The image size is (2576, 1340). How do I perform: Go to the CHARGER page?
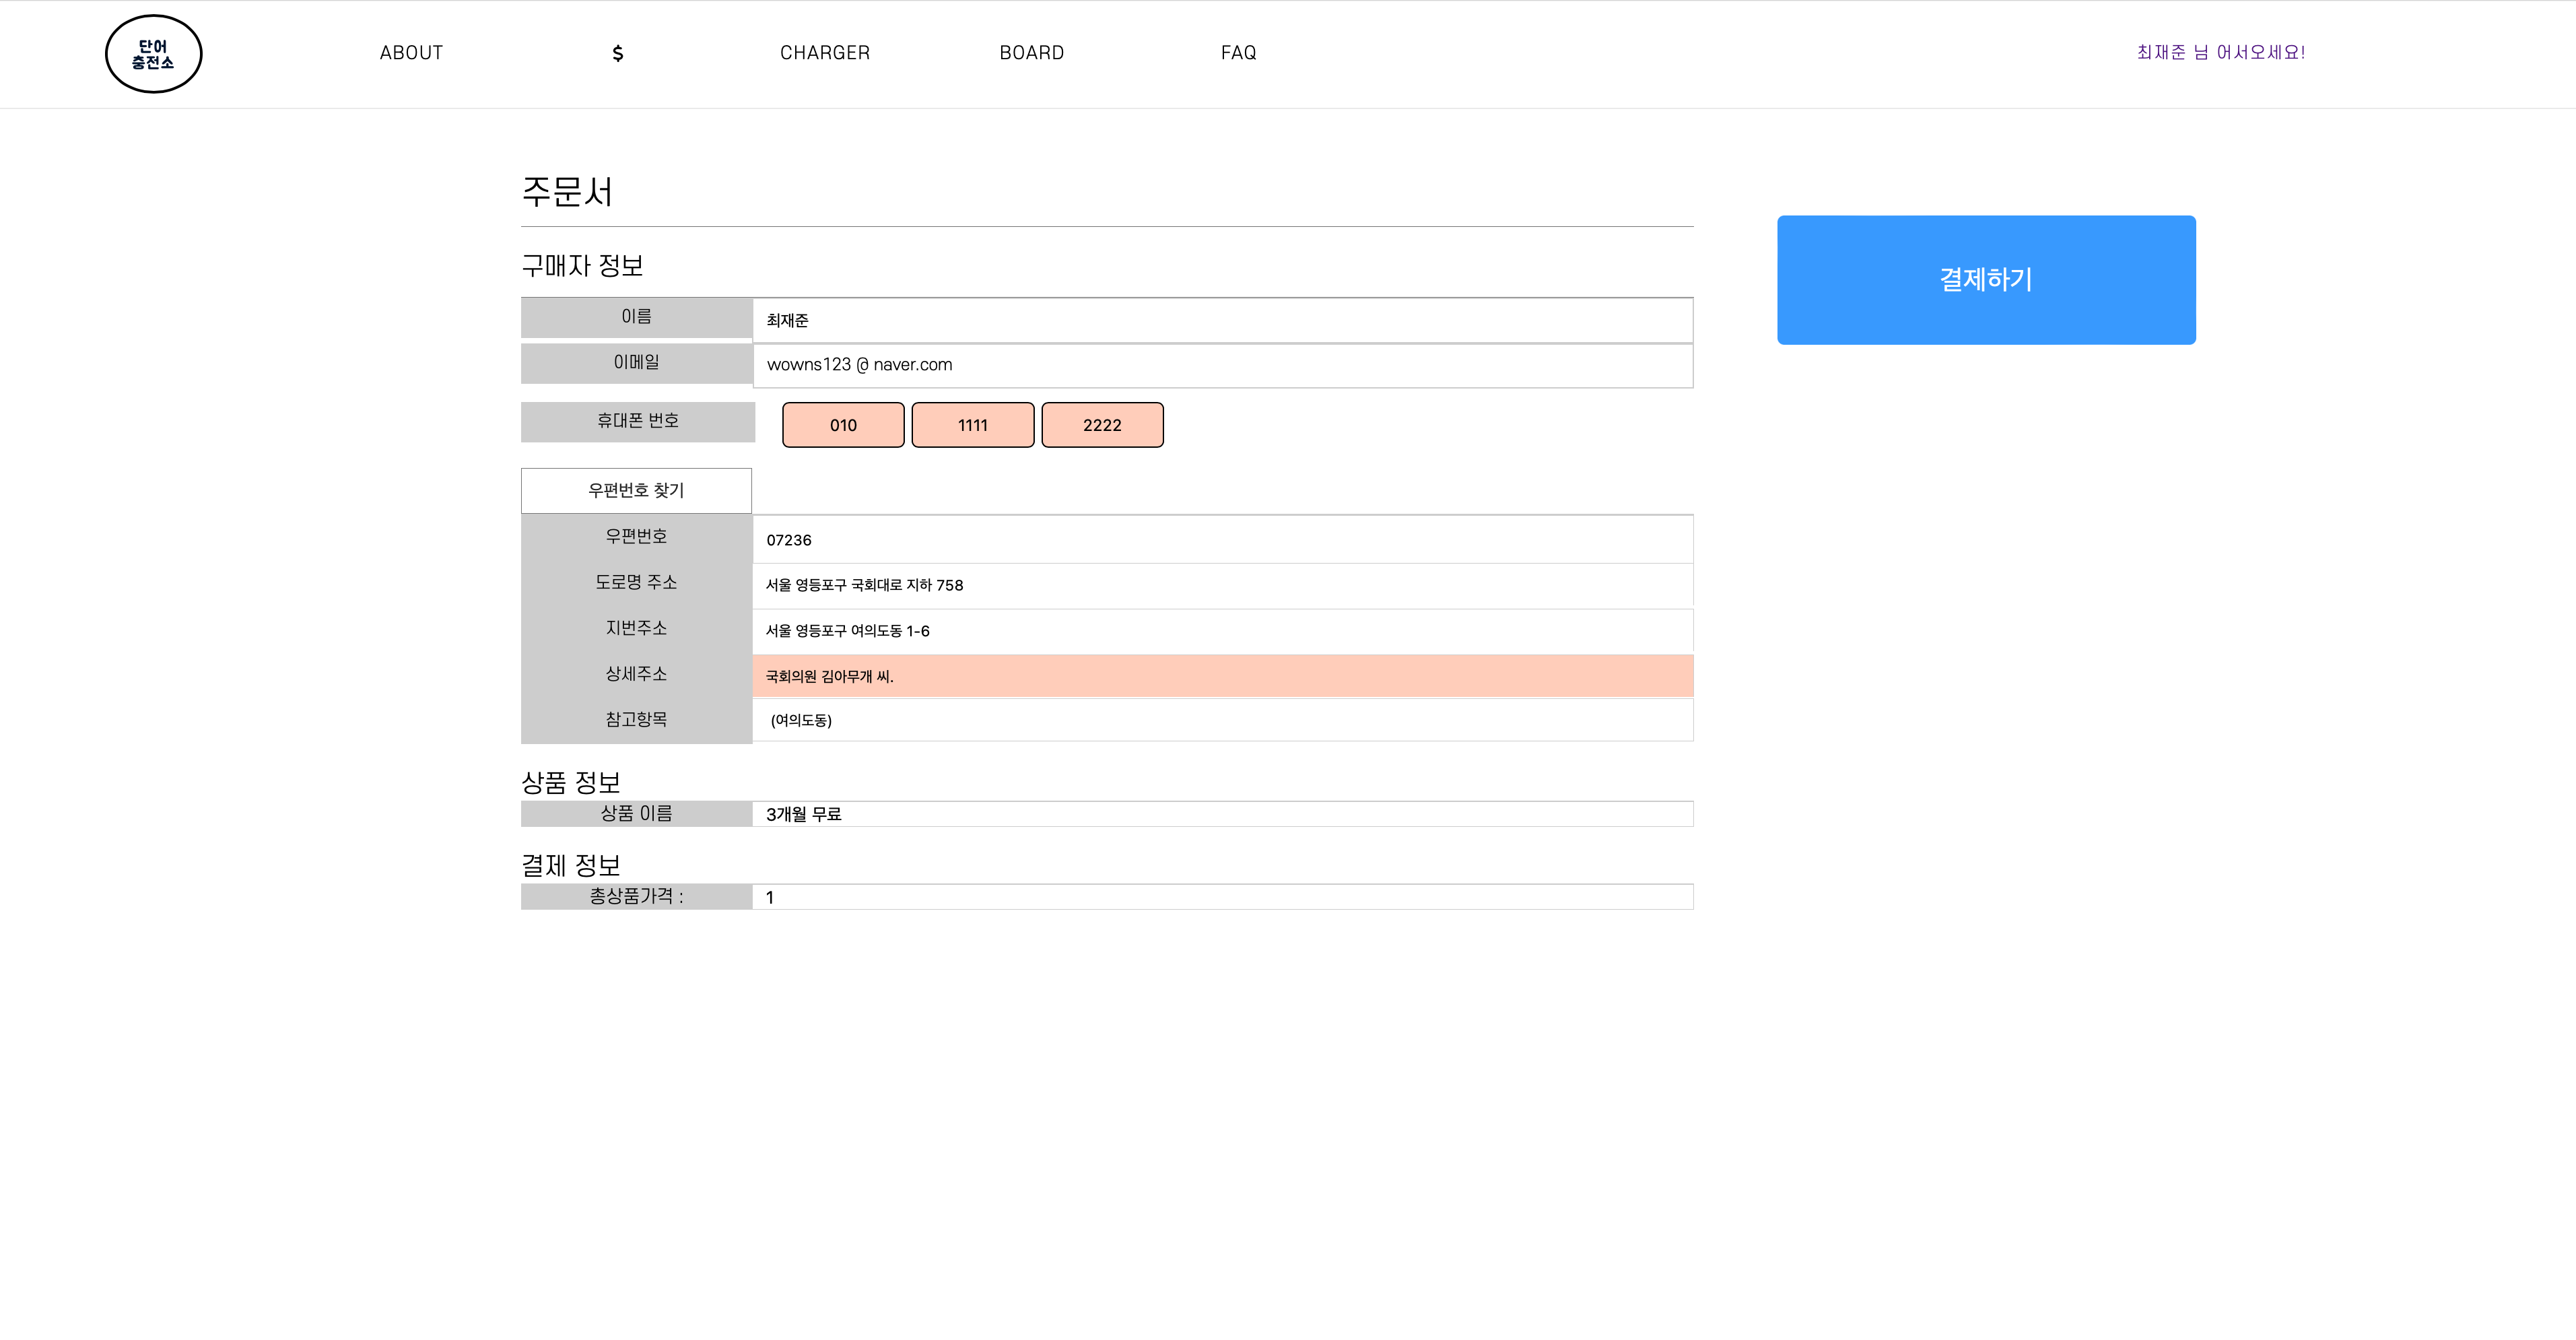point(824,53)
